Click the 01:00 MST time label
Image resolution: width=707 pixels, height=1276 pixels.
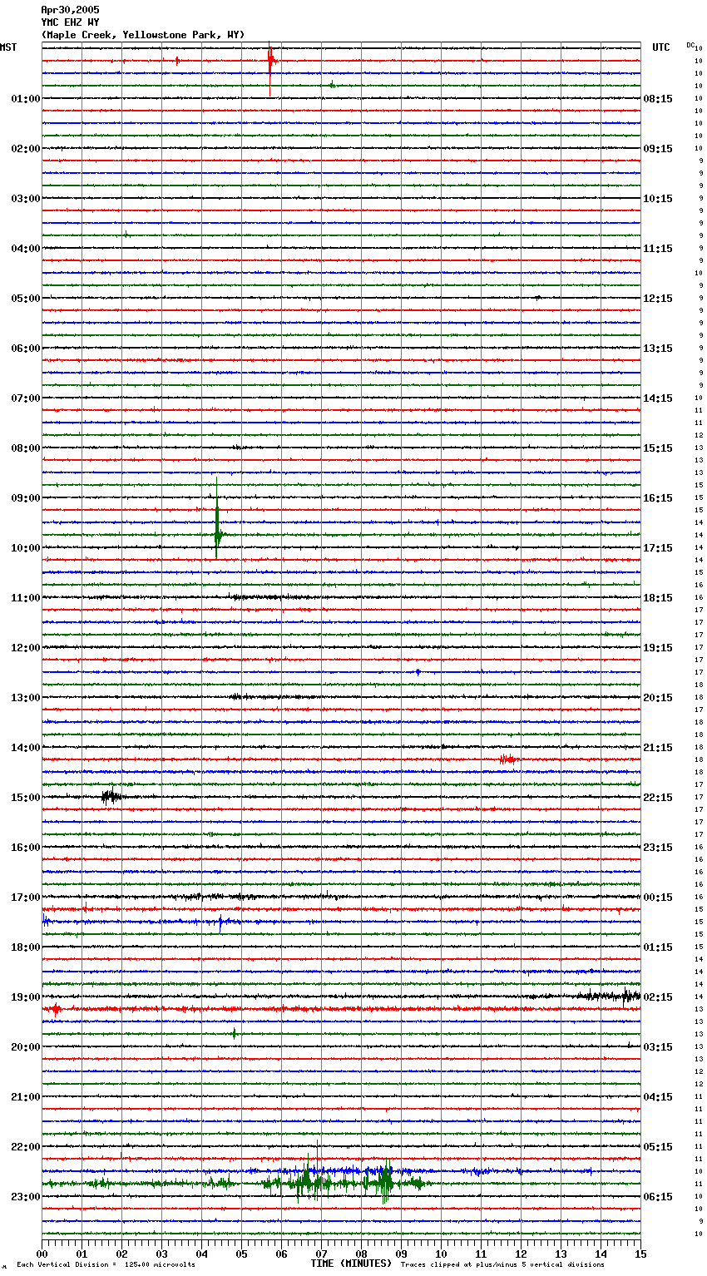[26, 99]
